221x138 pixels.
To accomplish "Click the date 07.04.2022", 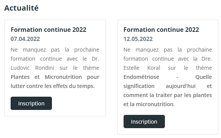I will coord(25,39).
